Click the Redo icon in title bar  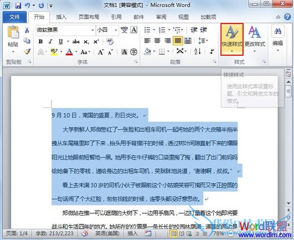click(x=41, y=5)
